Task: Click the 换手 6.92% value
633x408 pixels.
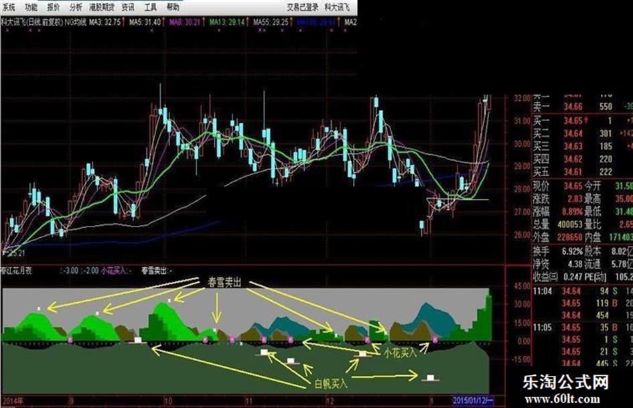Action: click(x=573, y=251)
